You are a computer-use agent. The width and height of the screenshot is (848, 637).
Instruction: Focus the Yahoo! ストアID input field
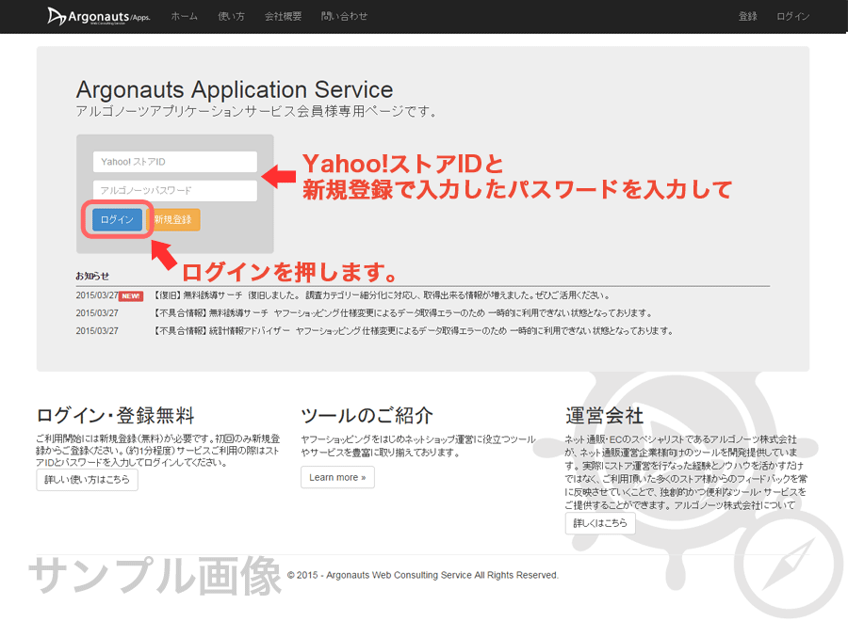(x=175, y=162)
